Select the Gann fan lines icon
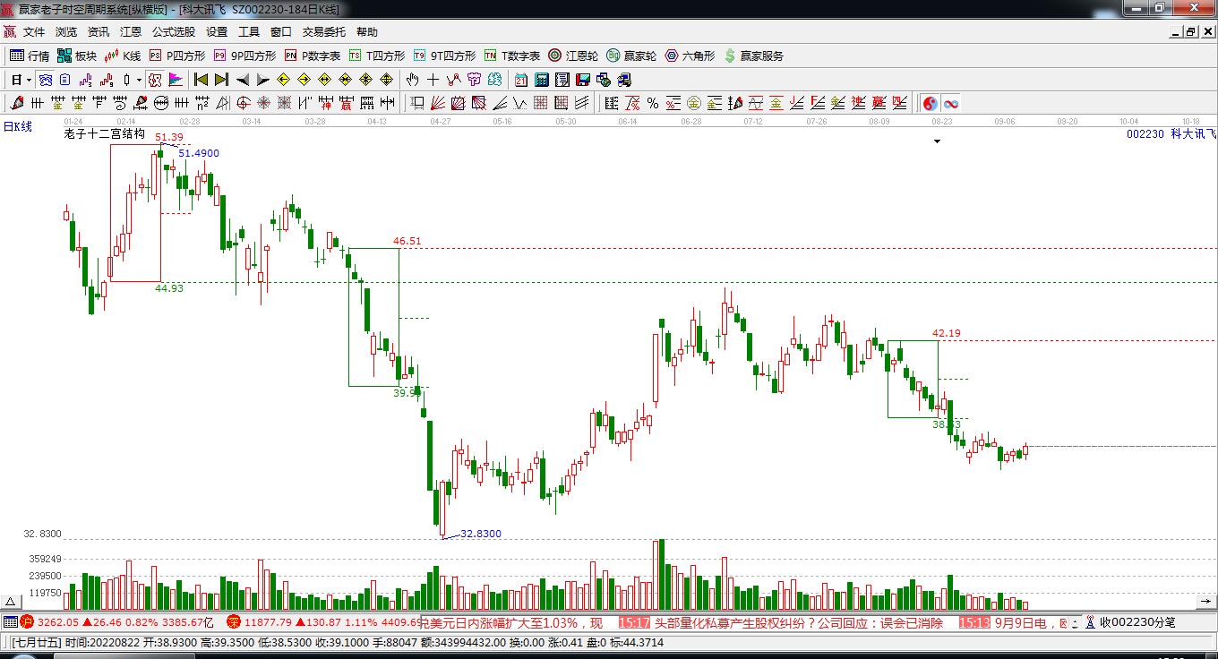Viewport: 1218px width, 659px height. coord(438,103)
